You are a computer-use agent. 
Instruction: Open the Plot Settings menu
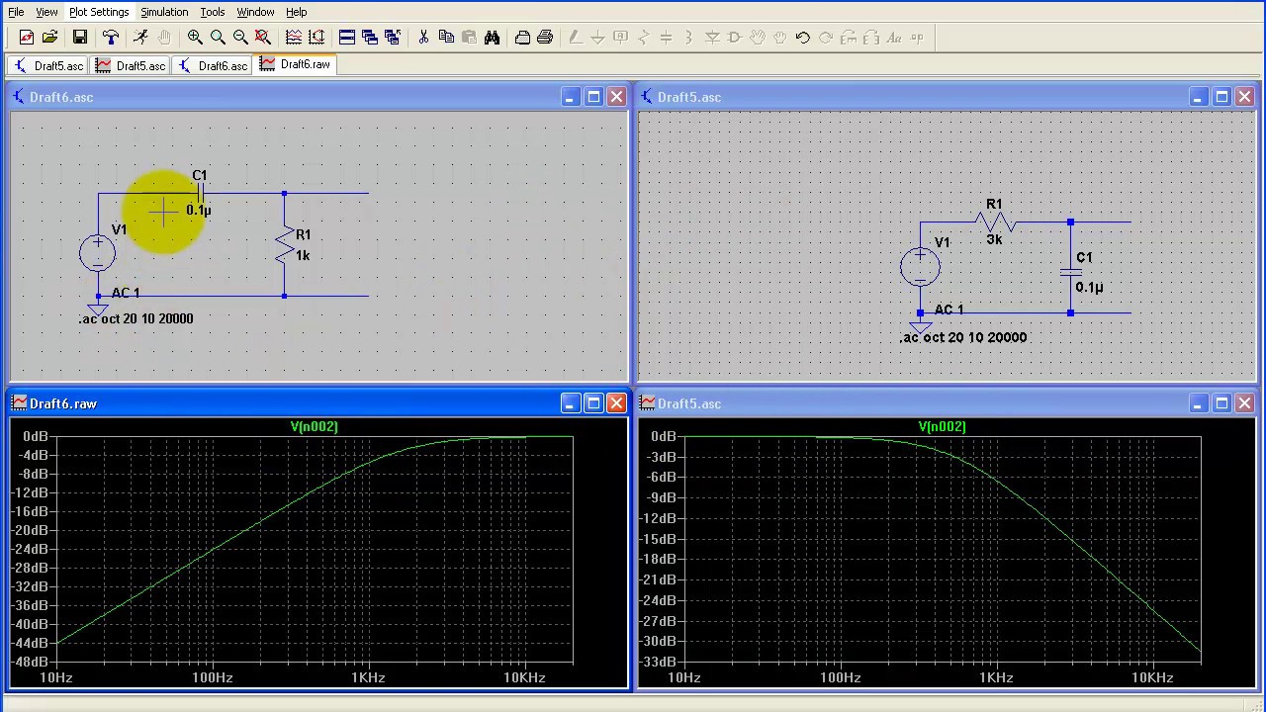click(99, 12)
